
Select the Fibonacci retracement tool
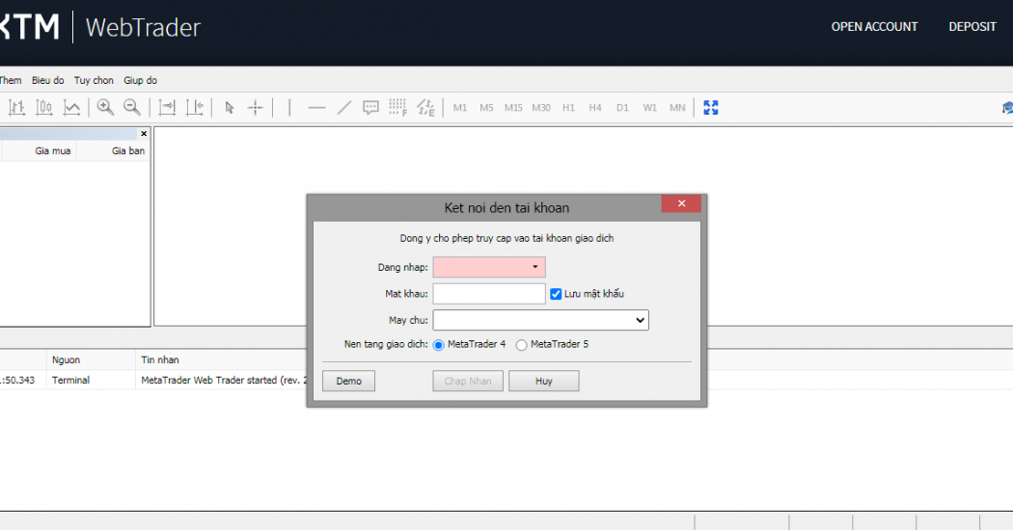[397, 108]
